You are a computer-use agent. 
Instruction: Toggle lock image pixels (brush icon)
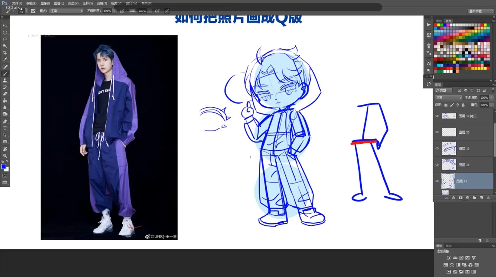(452, 105)
